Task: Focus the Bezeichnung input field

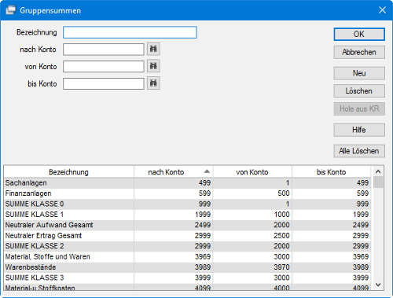Action: [x=130, y=32]
